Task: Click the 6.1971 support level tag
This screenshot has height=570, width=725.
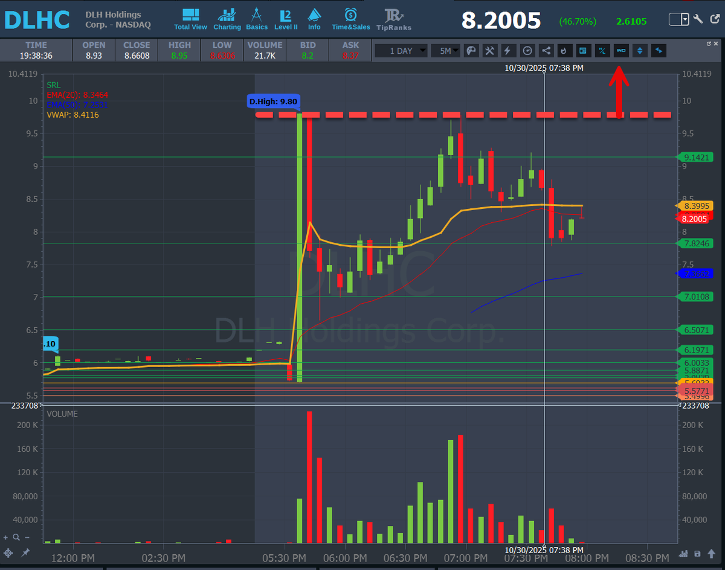Action: point(696,350)
